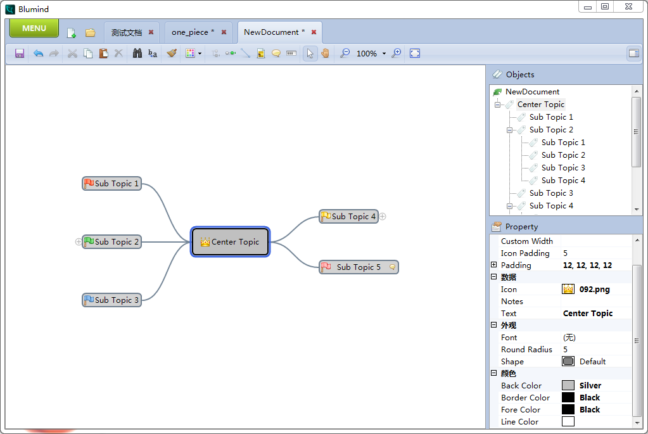Expand Sub Topic 4 branch in the map
Viewport: 648px width, 434px height.
[383, 217]
